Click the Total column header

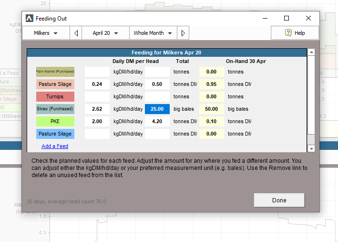point(183,61)
